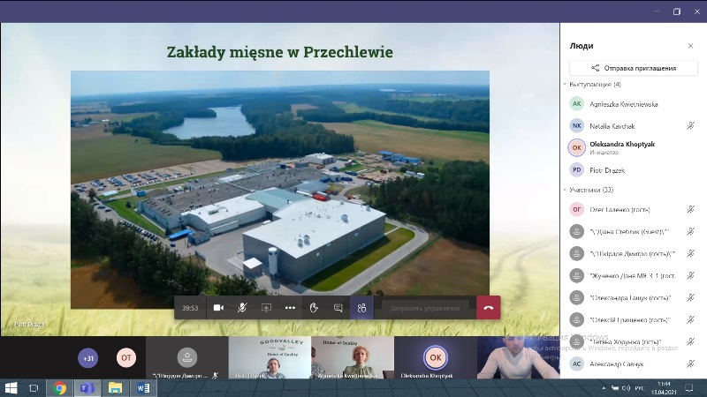Select Agnieszka Kwietniewska video thumbnail
The width and height of the screenshot is (707, 397).
point(353,357)
